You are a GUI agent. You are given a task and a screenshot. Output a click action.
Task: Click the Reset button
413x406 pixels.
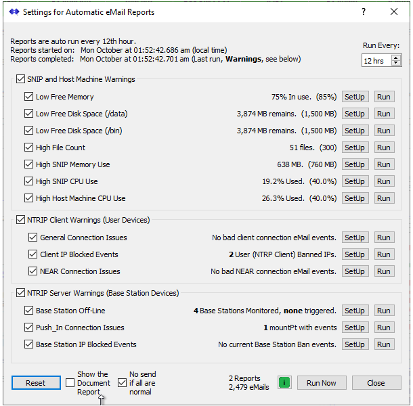(35, 383)
